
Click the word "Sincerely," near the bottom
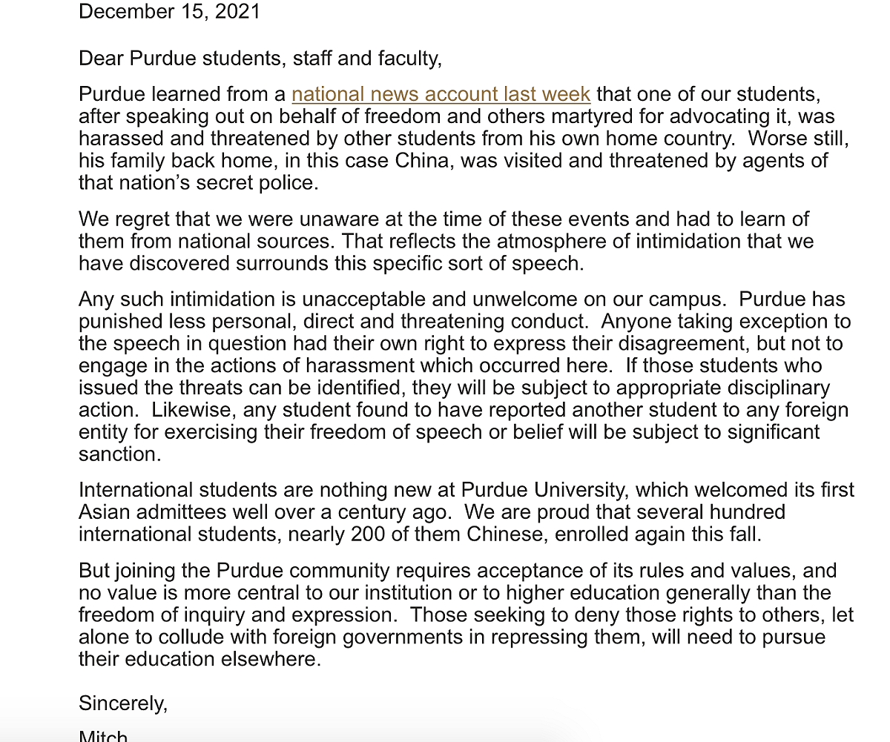tap(123, 703)
